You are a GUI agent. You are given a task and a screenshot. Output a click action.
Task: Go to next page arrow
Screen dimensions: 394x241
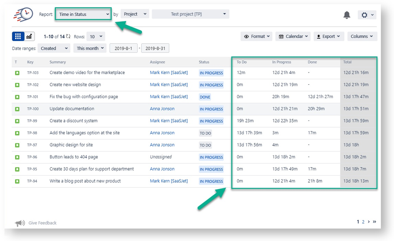pyautogui.click(x=369, y=222)
